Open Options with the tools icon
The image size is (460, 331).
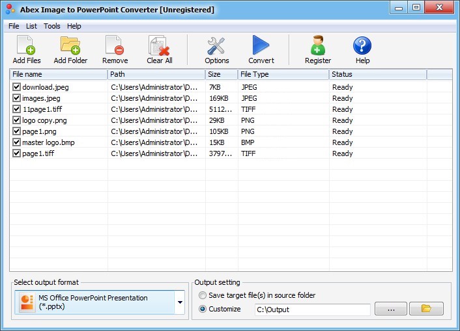point(216,46)
